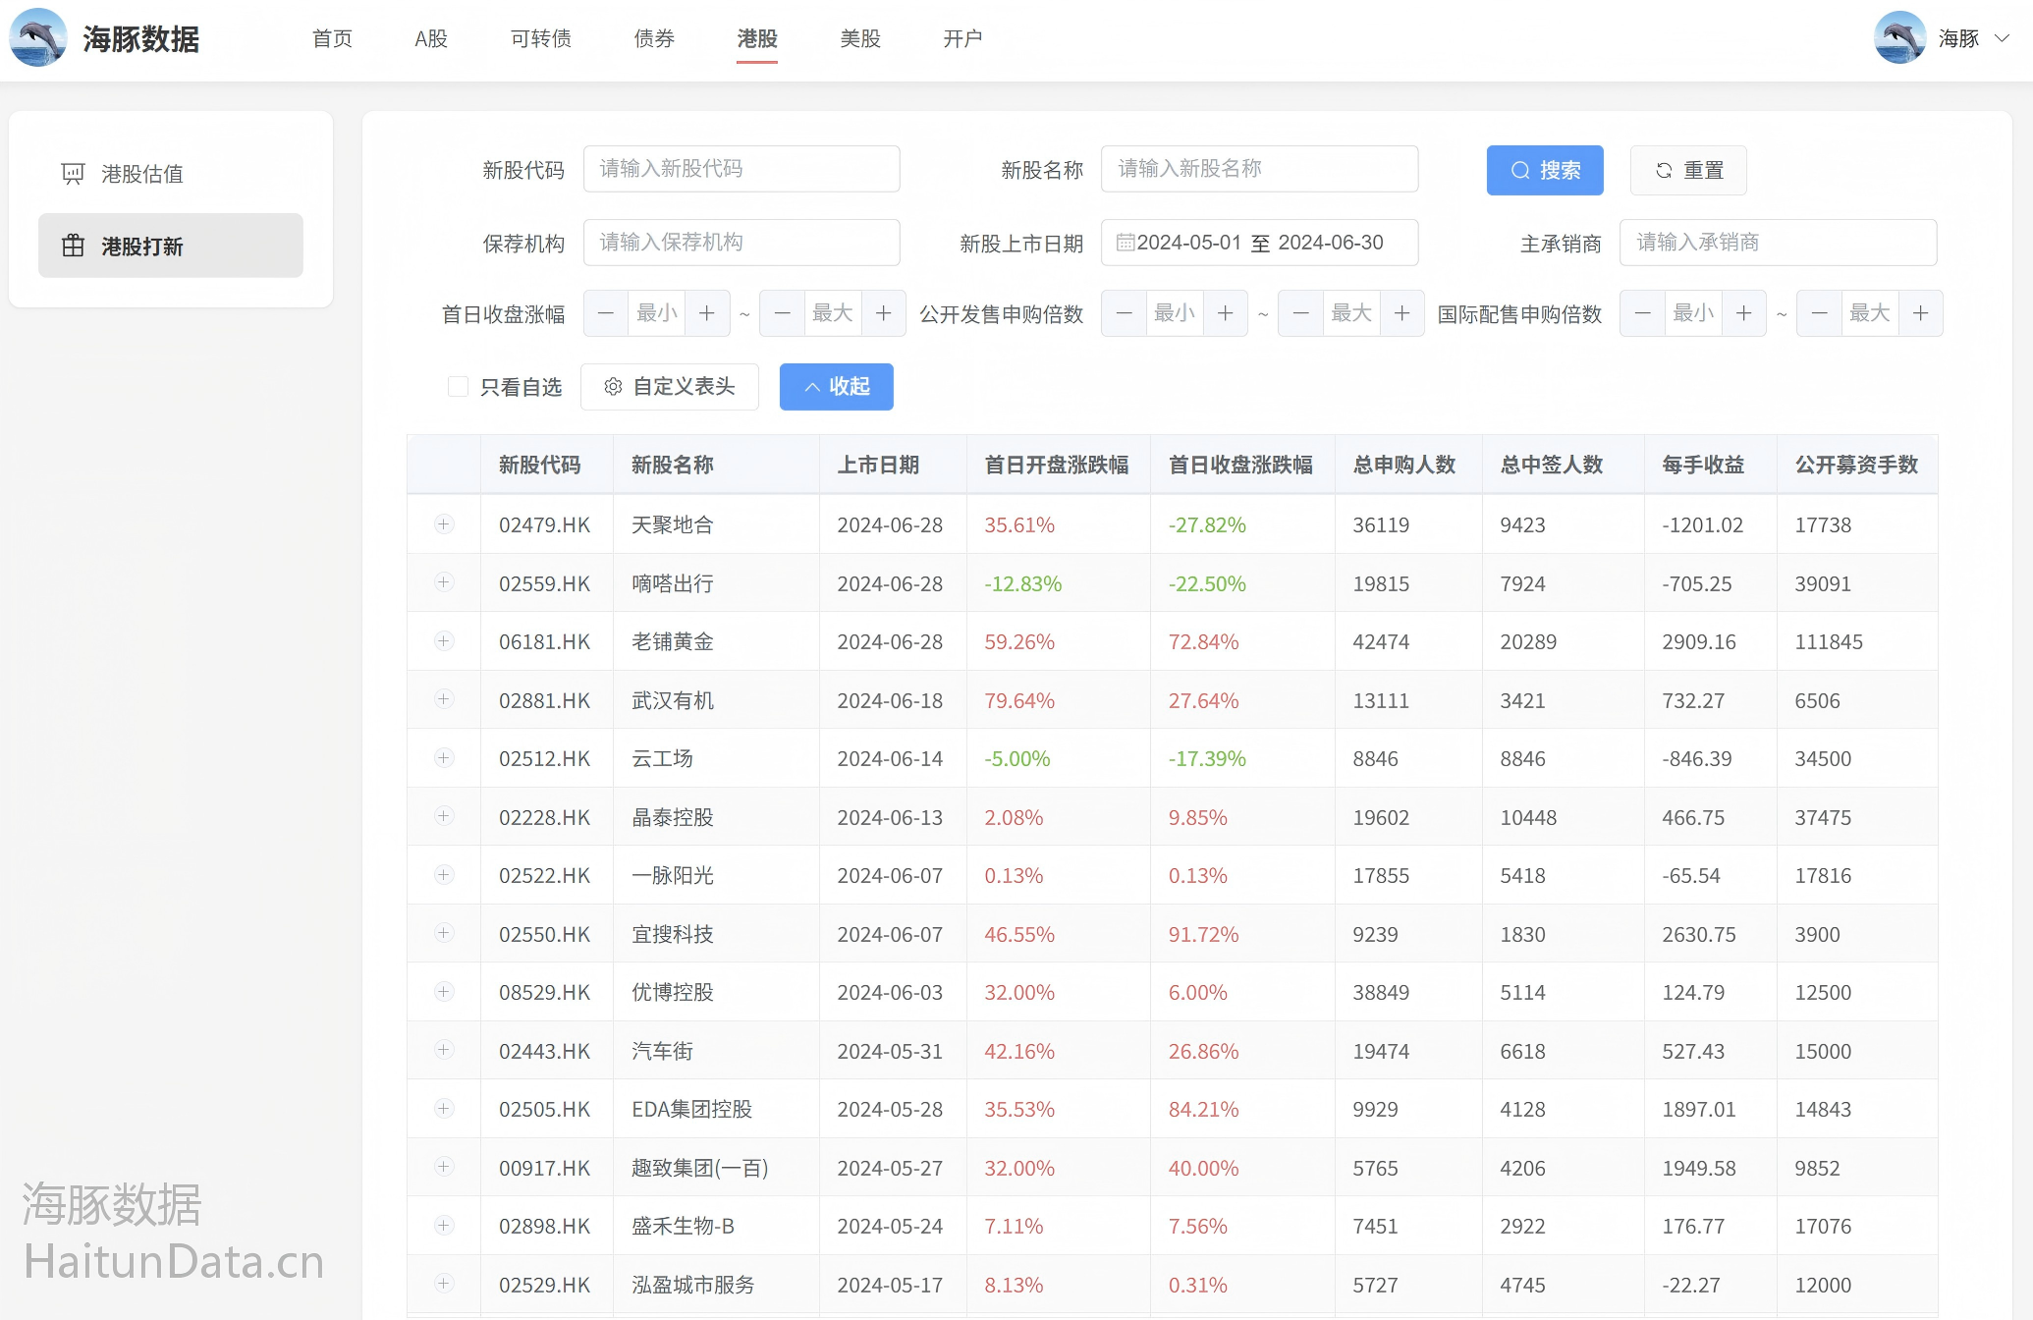Switch to the A股 tab
Image resolution: width=2033 pixels, height=1320 pixels.
click(x=431, y=38)
